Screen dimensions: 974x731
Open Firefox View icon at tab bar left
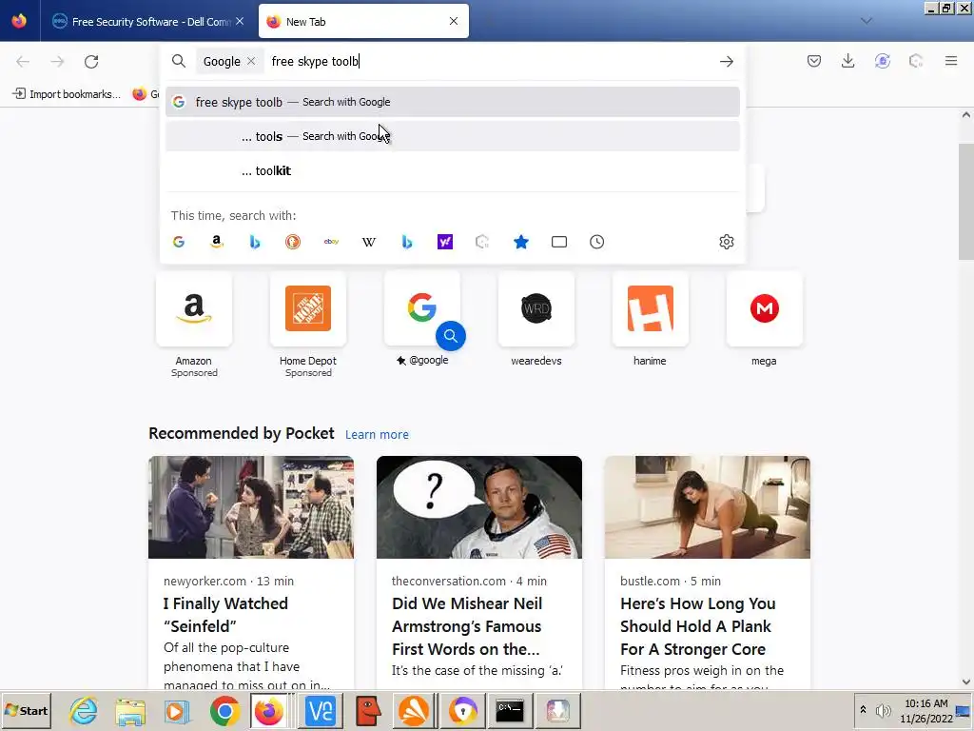coord(19,21)
